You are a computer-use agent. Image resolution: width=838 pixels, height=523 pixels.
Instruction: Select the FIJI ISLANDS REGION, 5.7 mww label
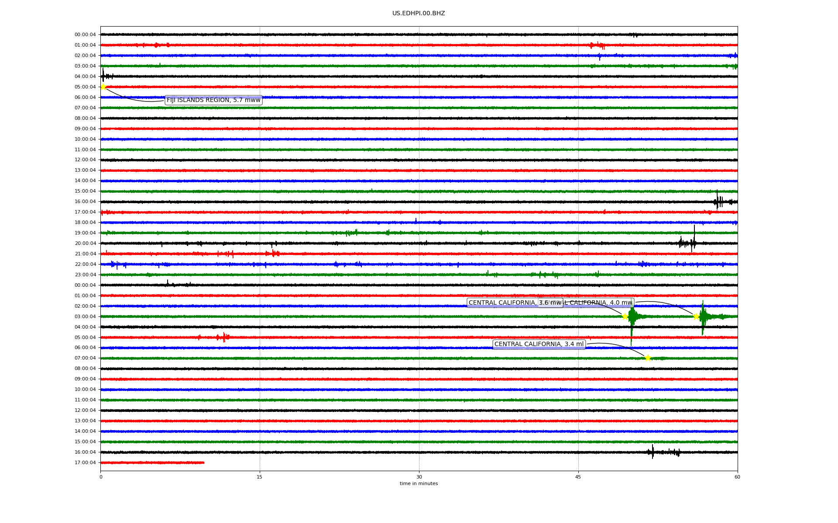213,100
